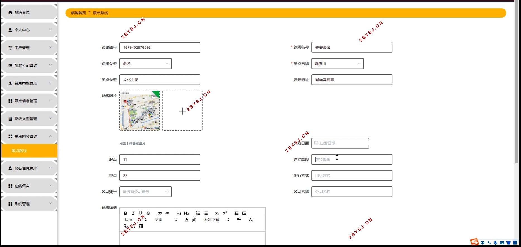
Task: Open the 景点名称 dropdown showing 峨眉山
Action: [x=337, y=63]
